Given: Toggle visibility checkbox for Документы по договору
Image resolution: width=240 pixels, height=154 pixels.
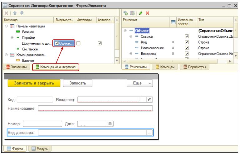Looking at the screenshot, I should click(57, 43).
